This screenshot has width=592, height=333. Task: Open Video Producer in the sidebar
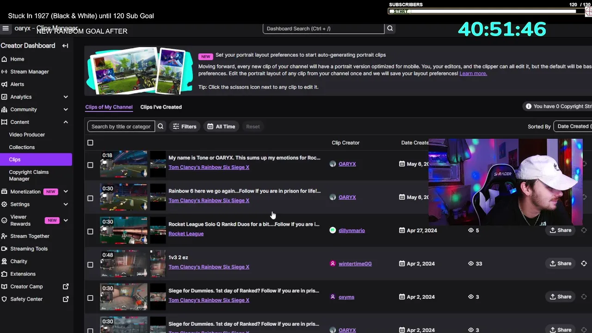(27, 135)
